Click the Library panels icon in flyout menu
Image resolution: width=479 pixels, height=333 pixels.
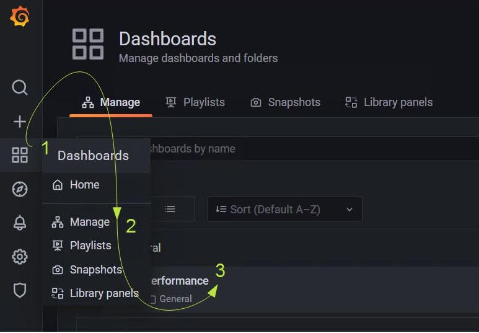(x=58, y=293)
